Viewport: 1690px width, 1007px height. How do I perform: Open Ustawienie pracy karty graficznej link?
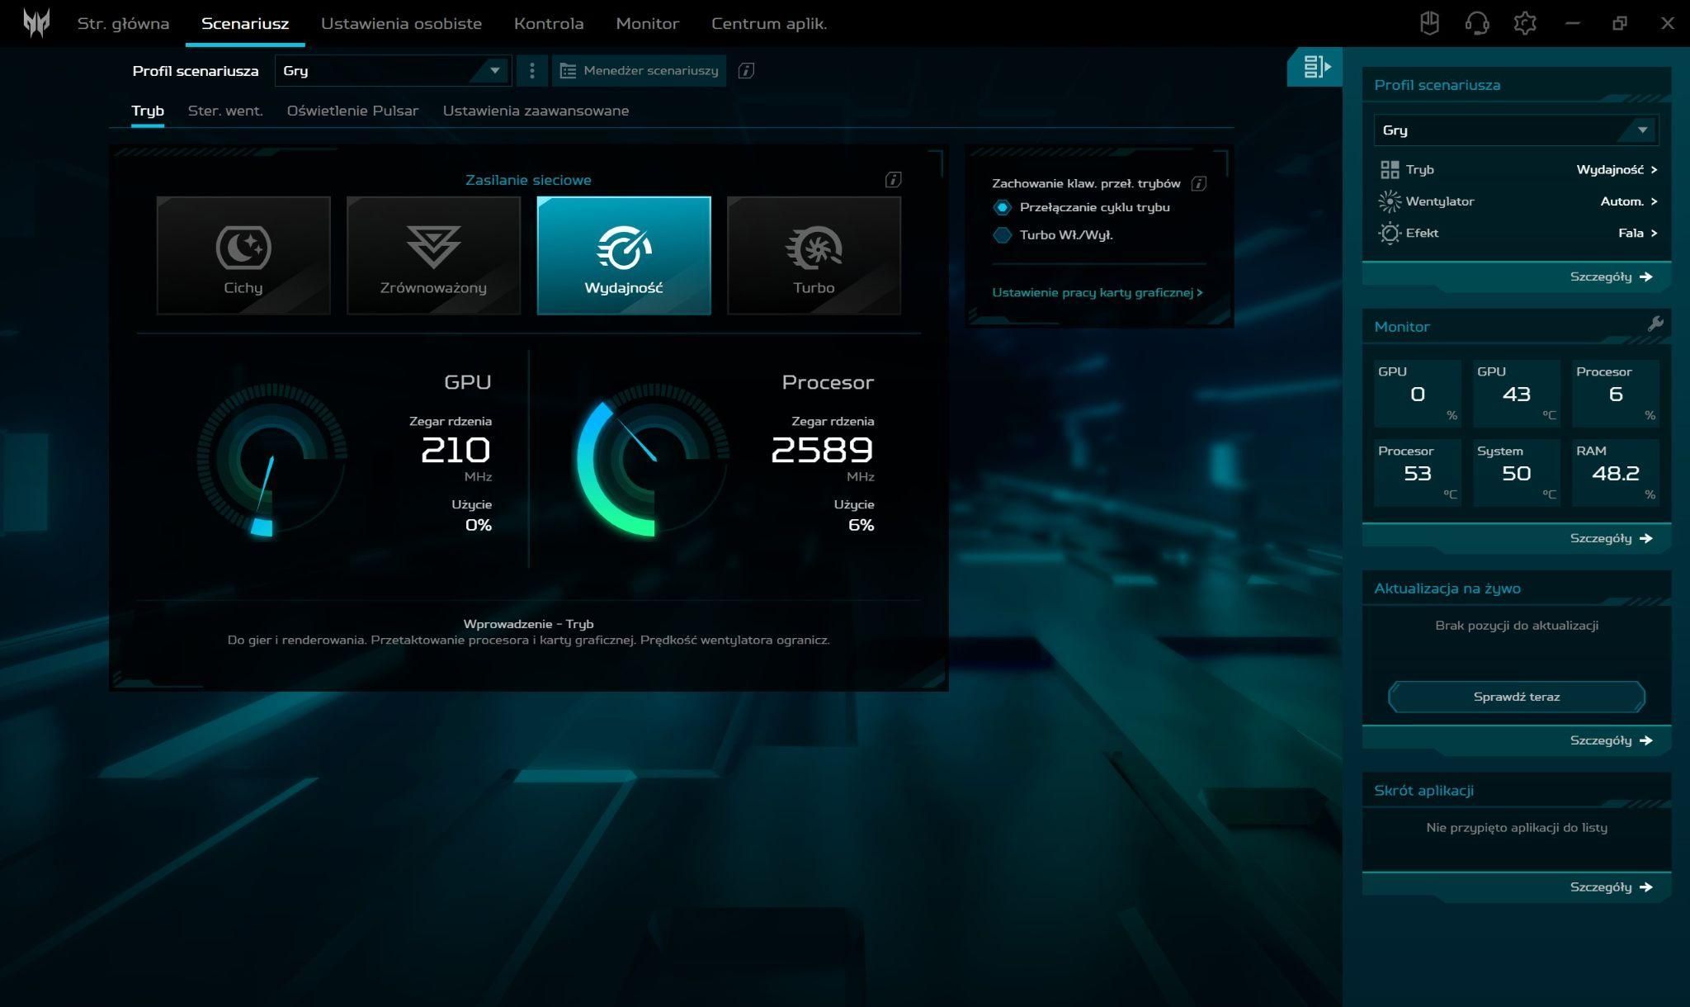(x=1097, y=293)
